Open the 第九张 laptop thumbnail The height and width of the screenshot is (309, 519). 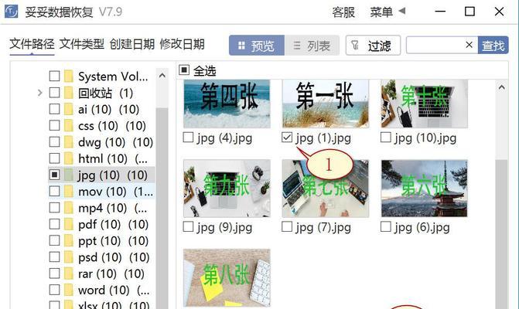point(227,188)
